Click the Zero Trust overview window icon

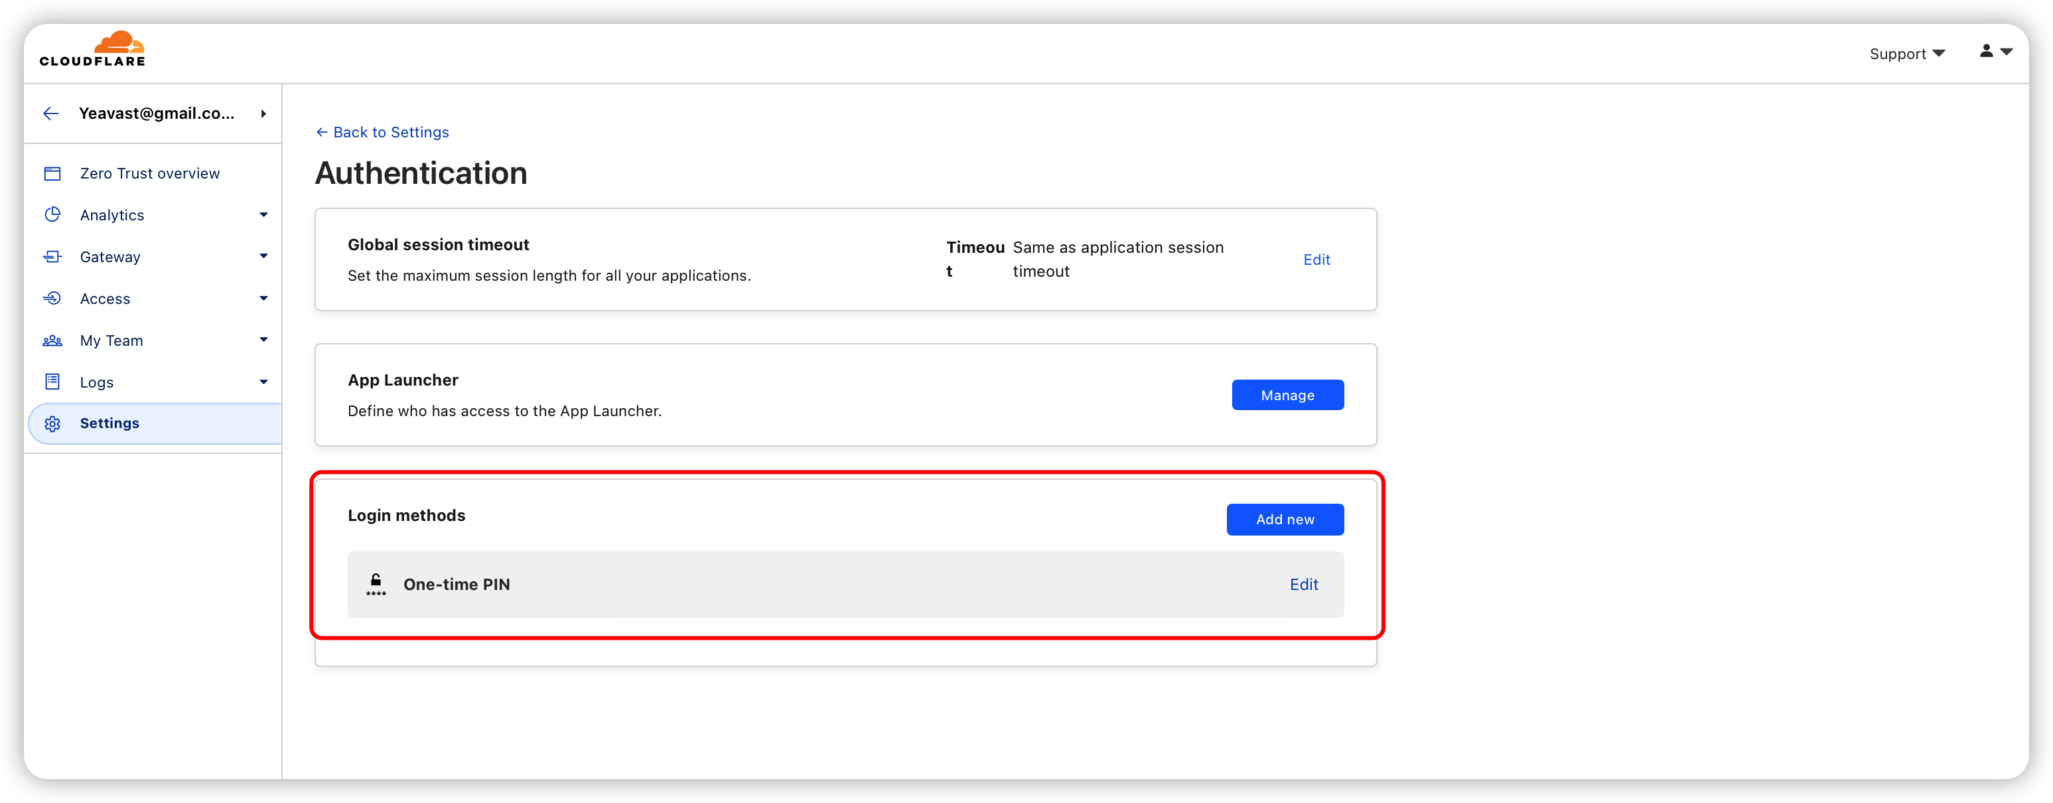52,173
